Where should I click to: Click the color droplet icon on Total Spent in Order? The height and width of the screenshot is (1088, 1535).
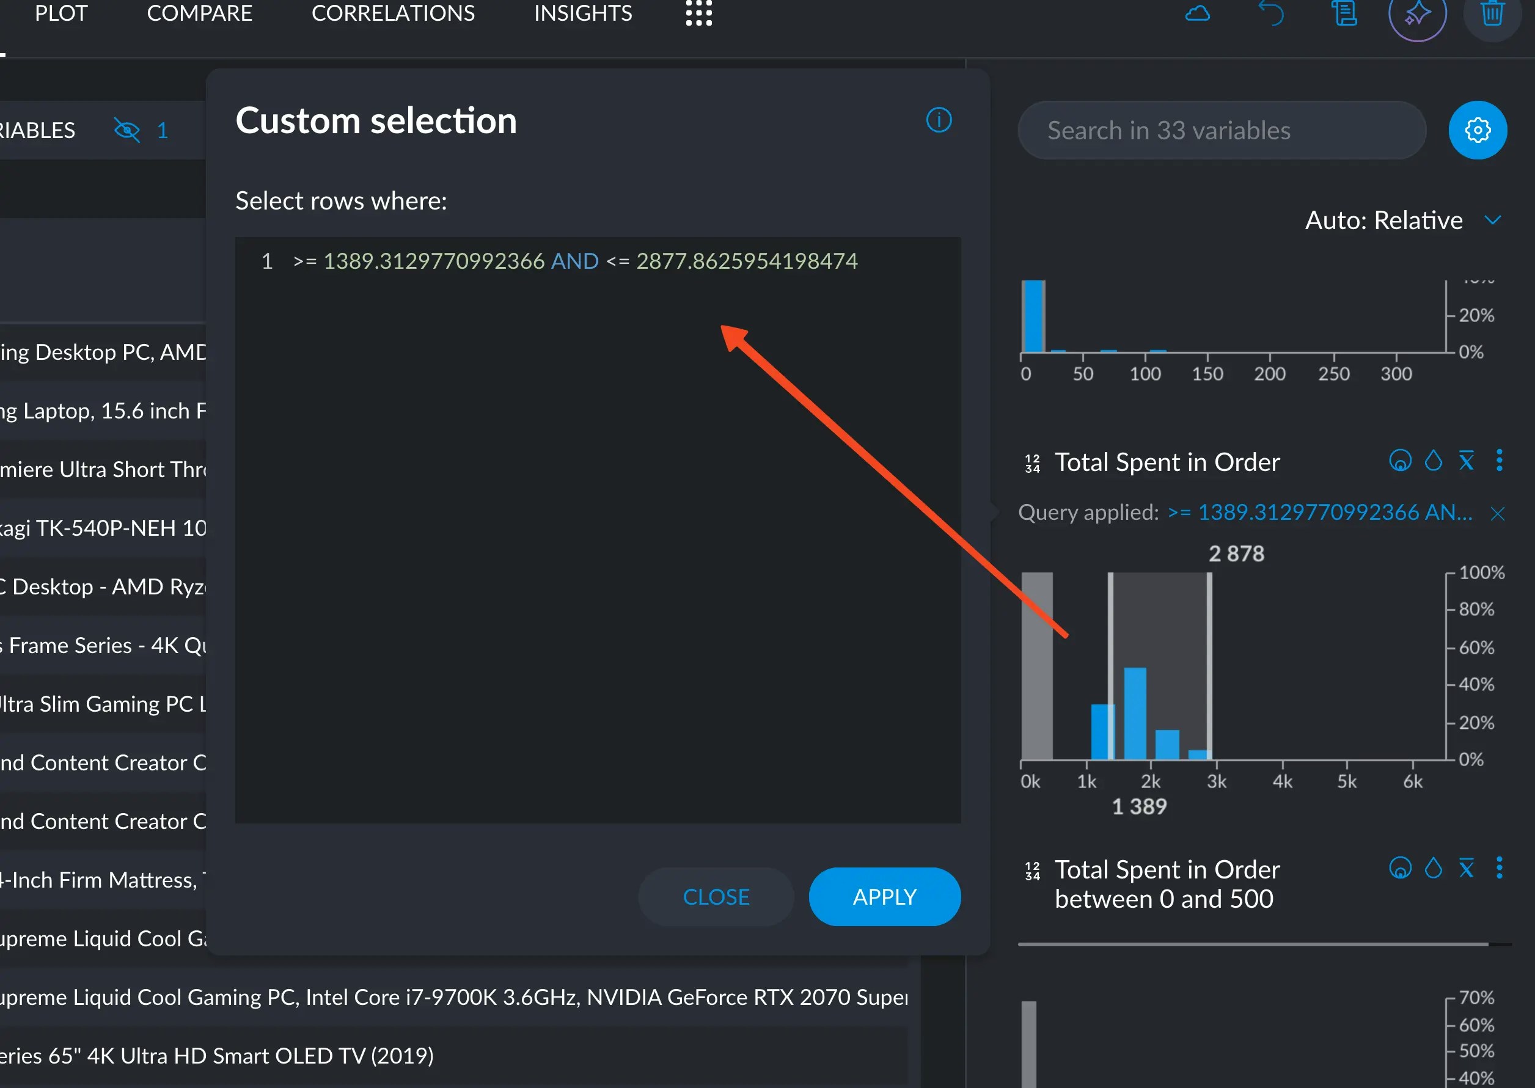[x=1433, y=461]
